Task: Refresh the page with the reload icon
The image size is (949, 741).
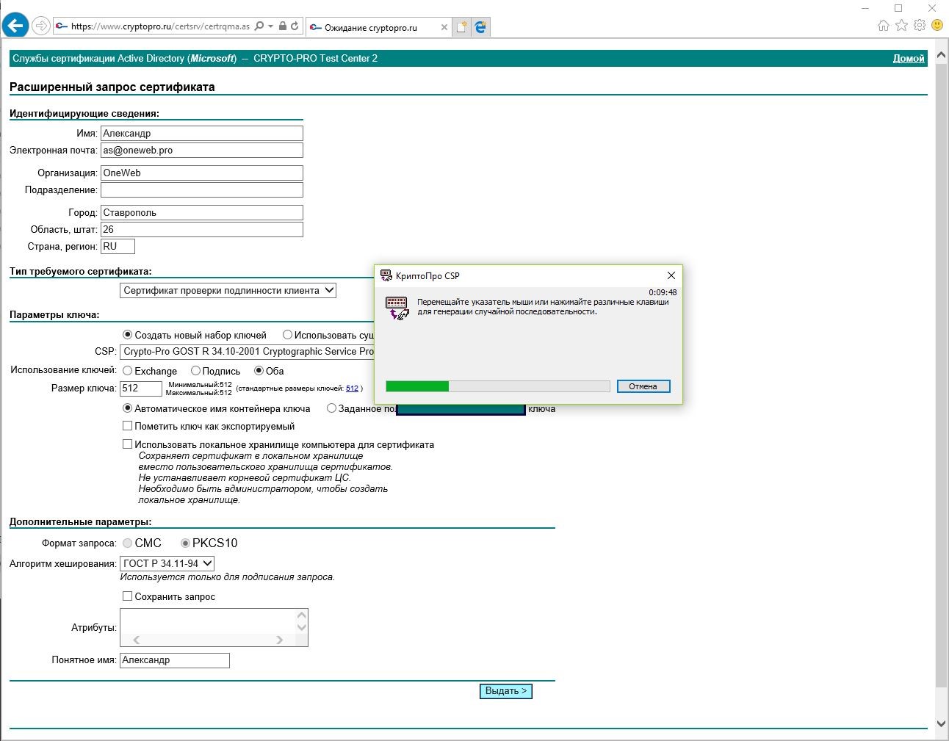Action: [x=295, y=26]
